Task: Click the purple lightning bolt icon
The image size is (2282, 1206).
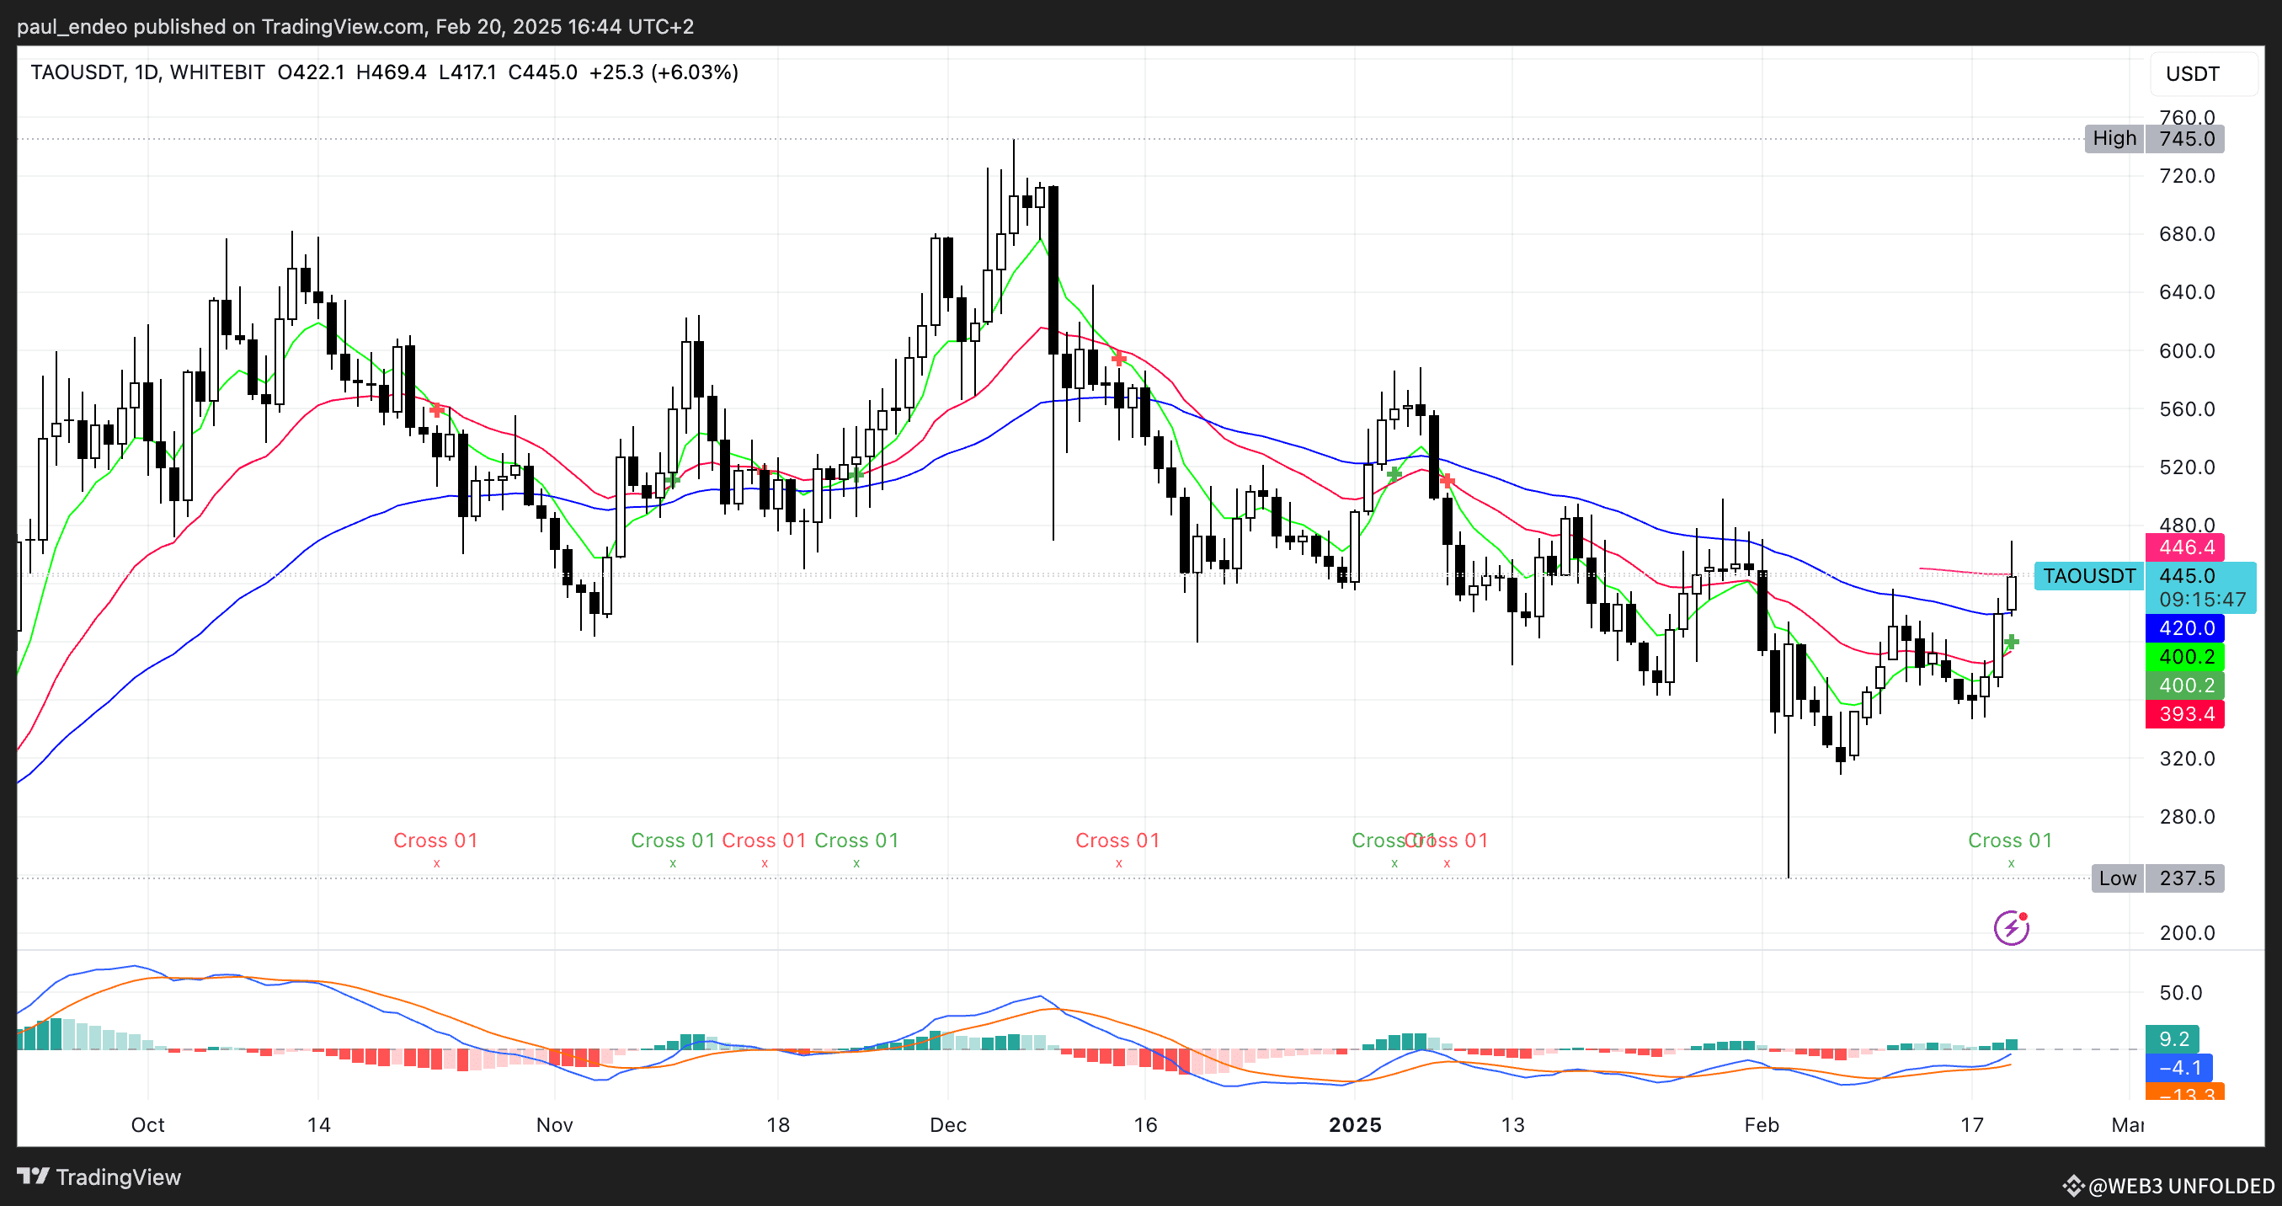Action: [x=2011, y=928]
